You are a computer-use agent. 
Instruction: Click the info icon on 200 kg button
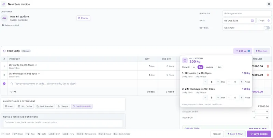coord(249,51)
